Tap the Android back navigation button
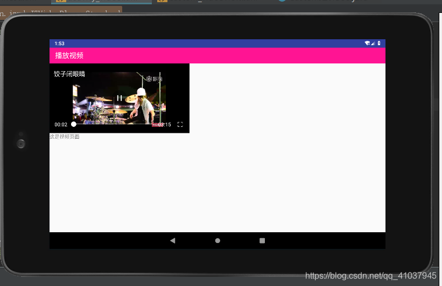The image size is (442, 286). coord(172,240)
